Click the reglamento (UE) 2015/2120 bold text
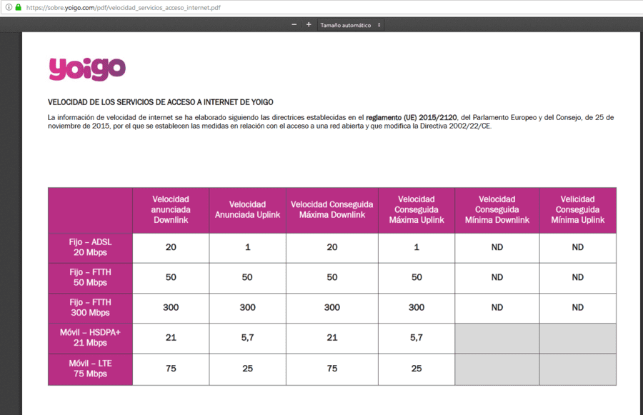This screenshot has width=643, height=415. (x=412, y=117)
